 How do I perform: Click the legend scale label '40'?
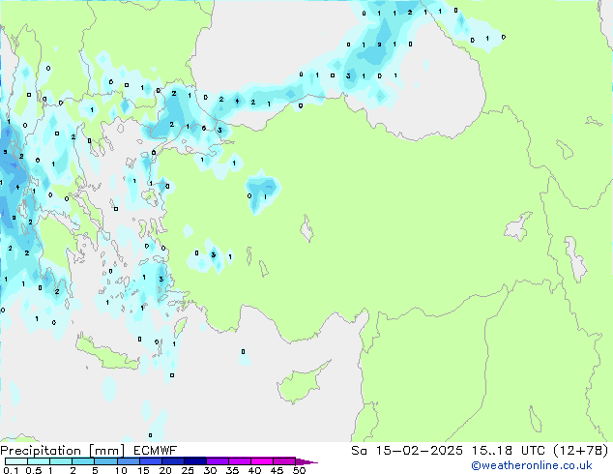254,470
